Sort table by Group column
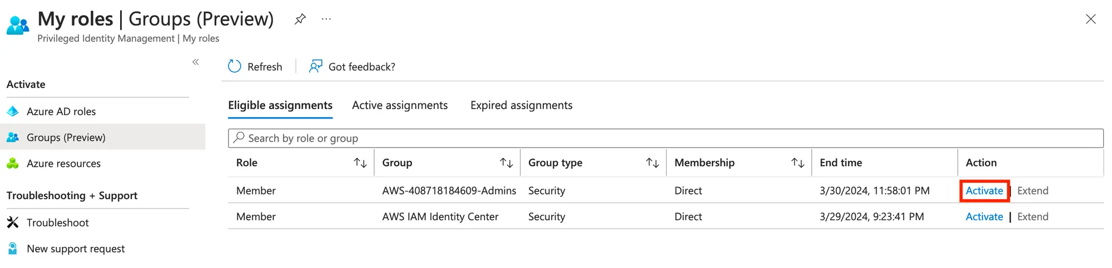This screenshot has height=268, width=1112. [x=506, y=163]
